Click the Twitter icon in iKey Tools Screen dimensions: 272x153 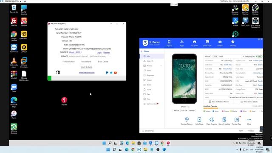[x=111, y=73]
